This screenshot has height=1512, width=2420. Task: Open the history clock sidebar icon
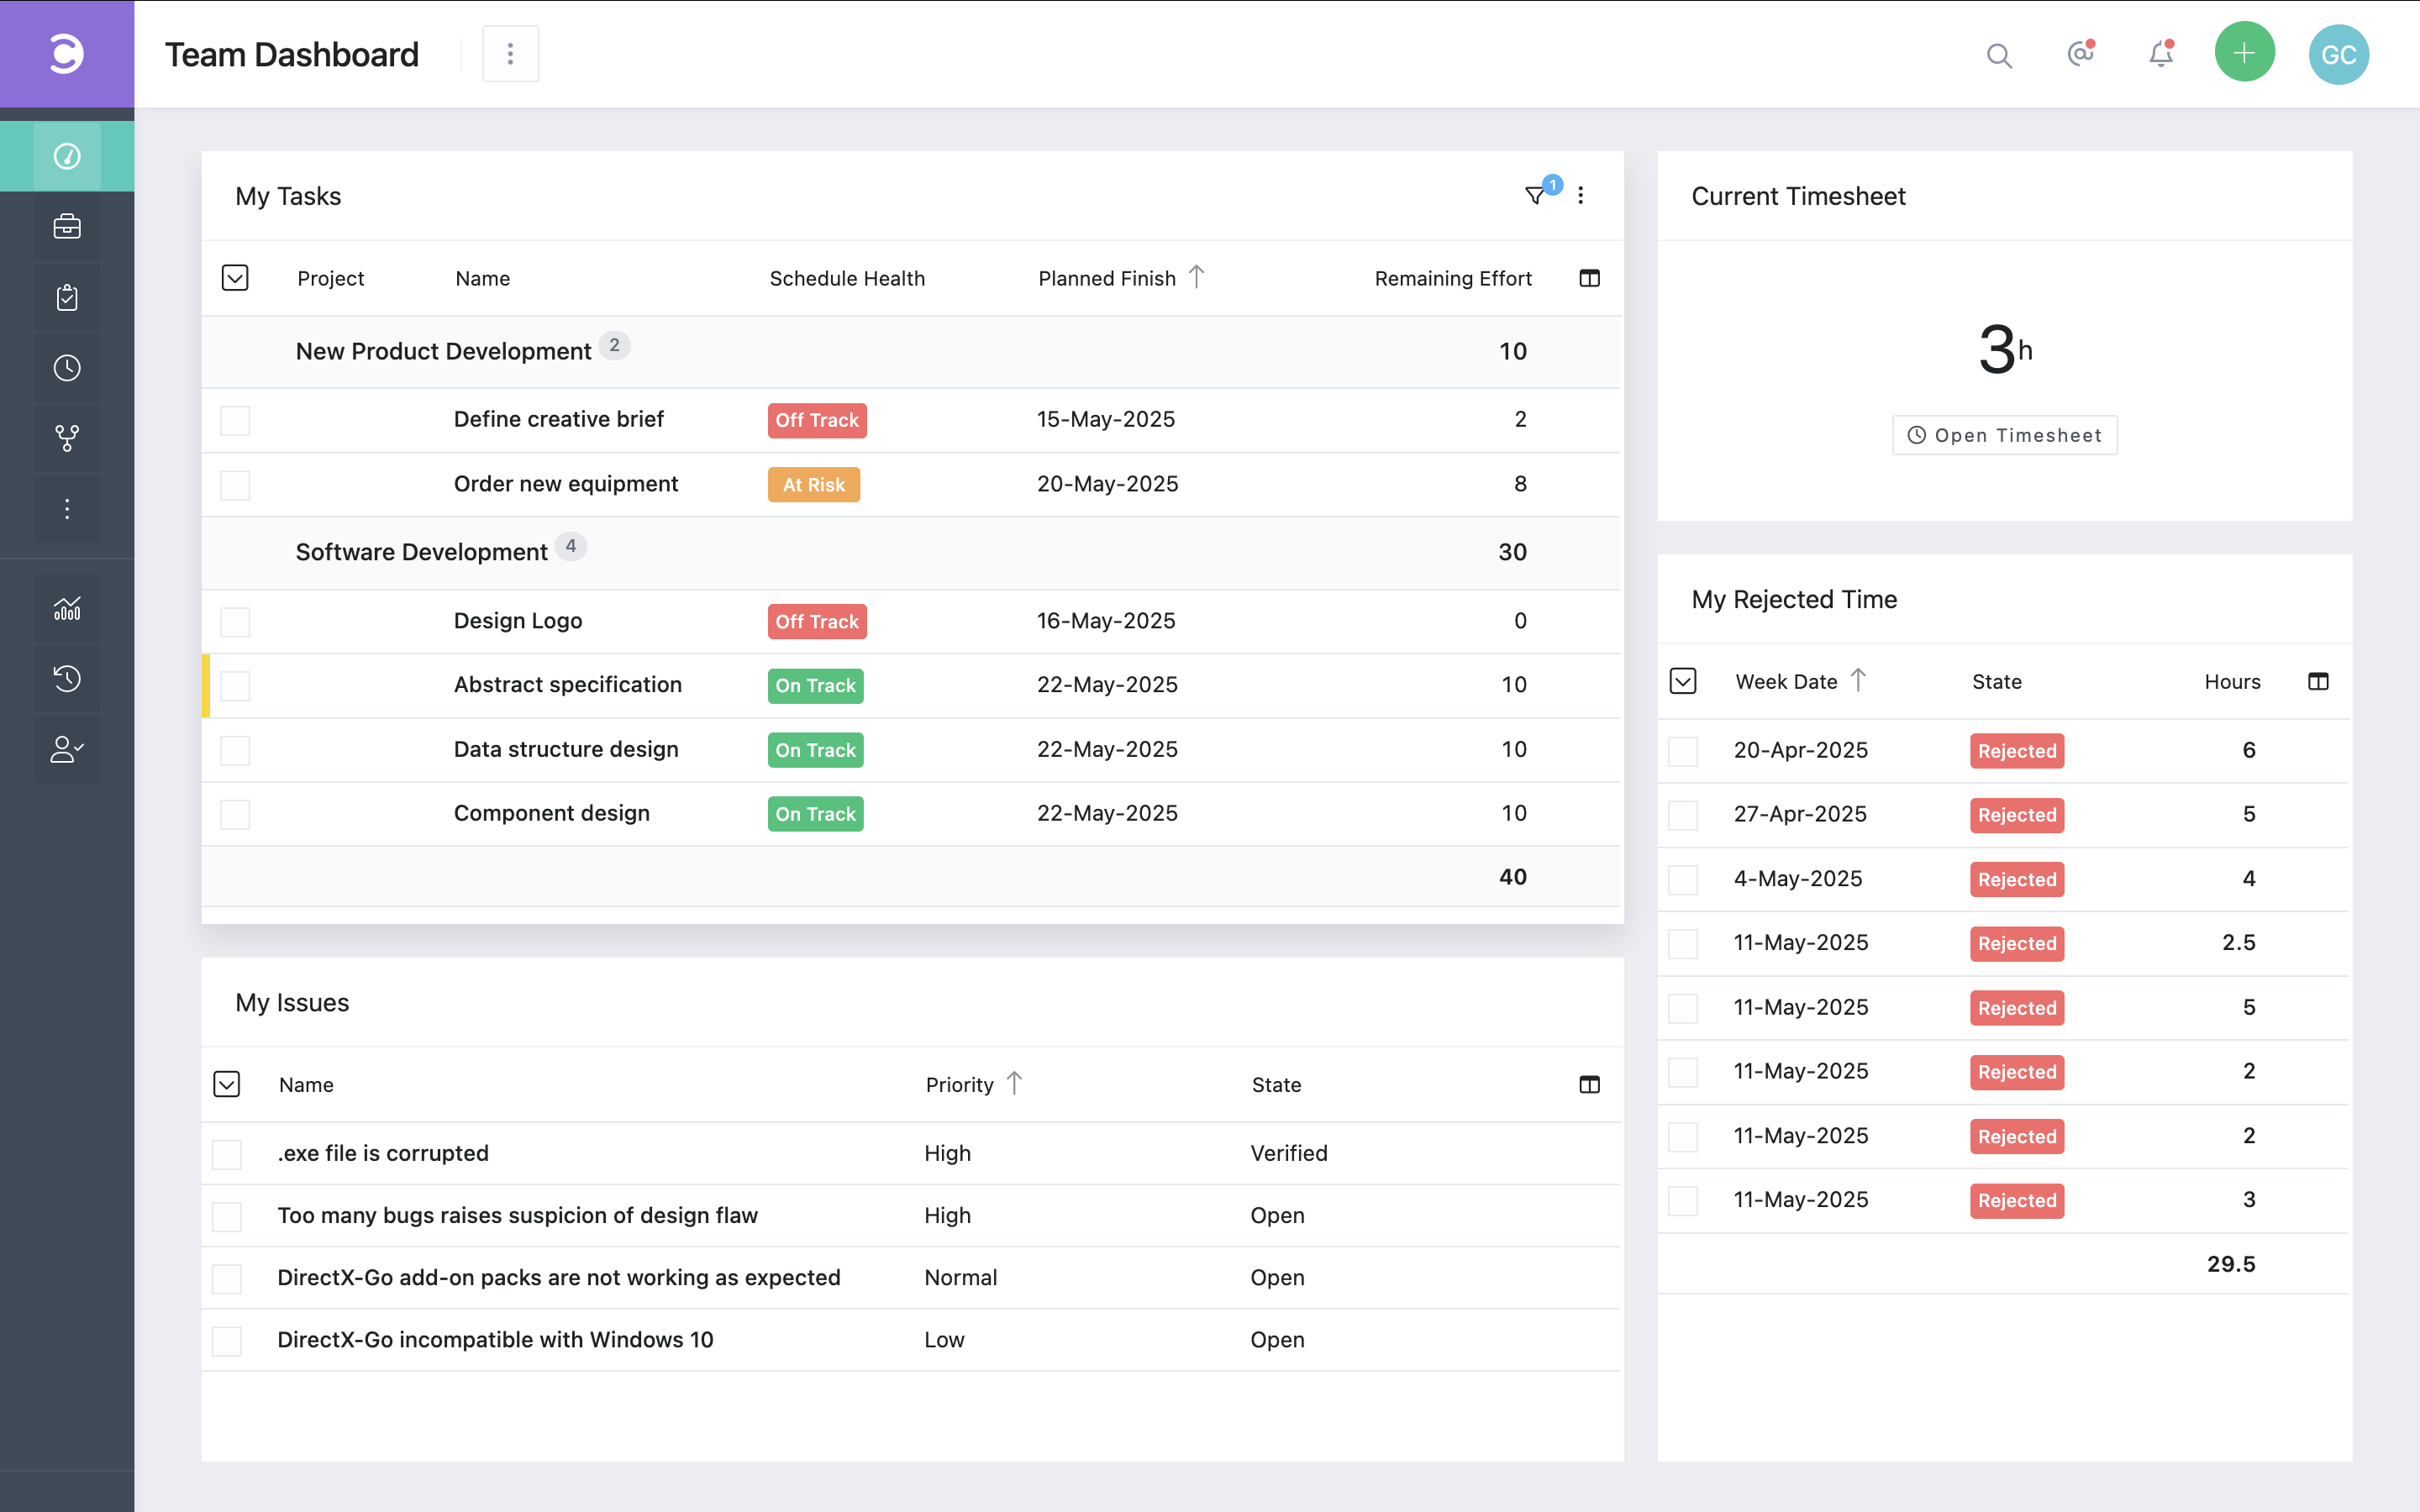point(67,678)
